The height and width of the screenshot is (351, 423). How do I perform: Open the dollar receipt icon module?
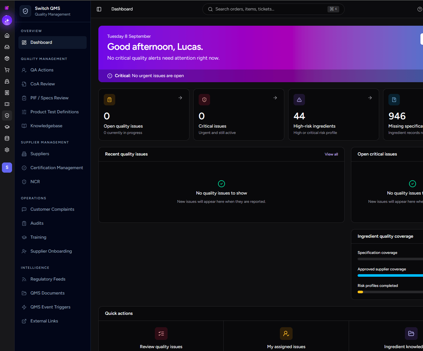coord(7,93)
